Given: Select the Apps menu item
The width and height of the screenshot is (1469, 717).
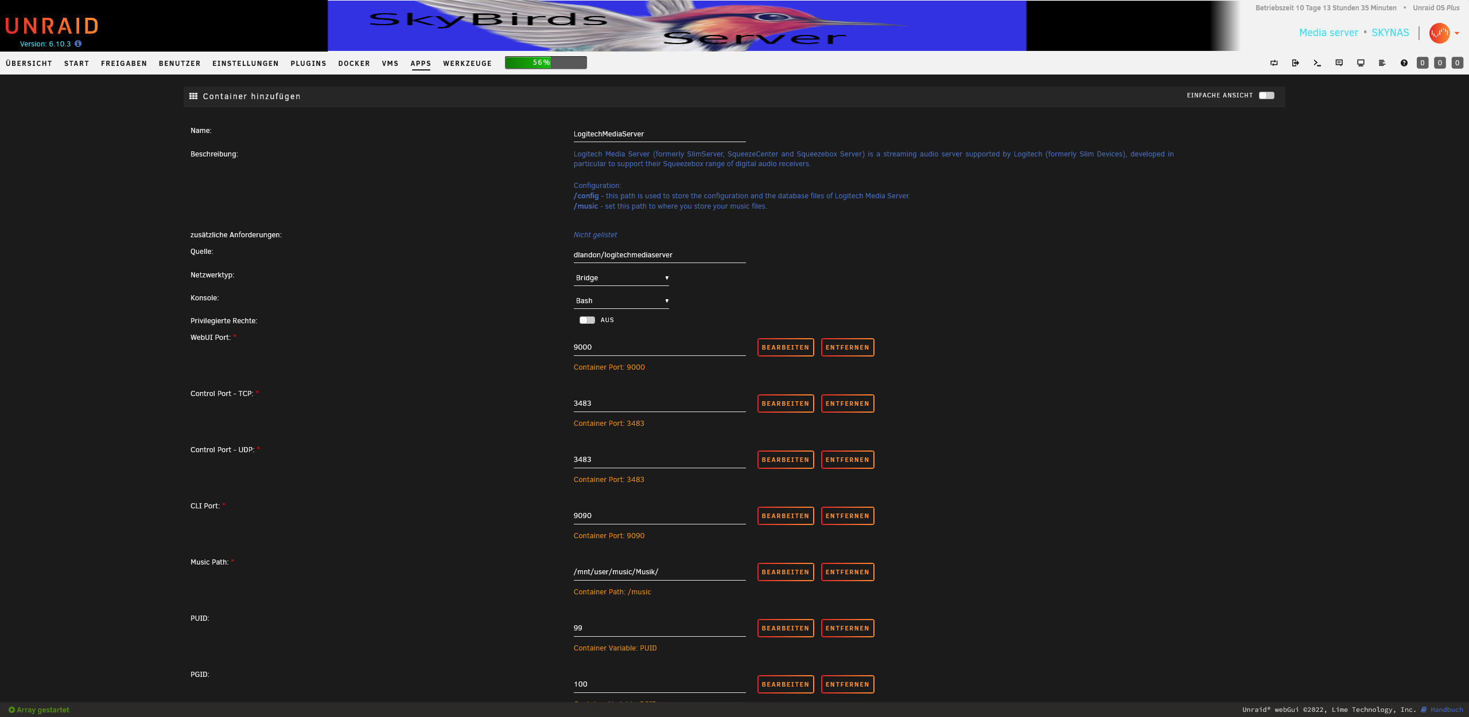Looking at the screenshot, I should click(421, 64).
